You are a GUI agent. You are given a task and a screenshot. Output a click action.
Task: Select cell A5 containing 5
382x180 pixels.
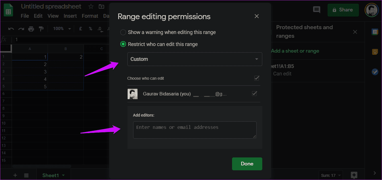[x=30, y=87]
